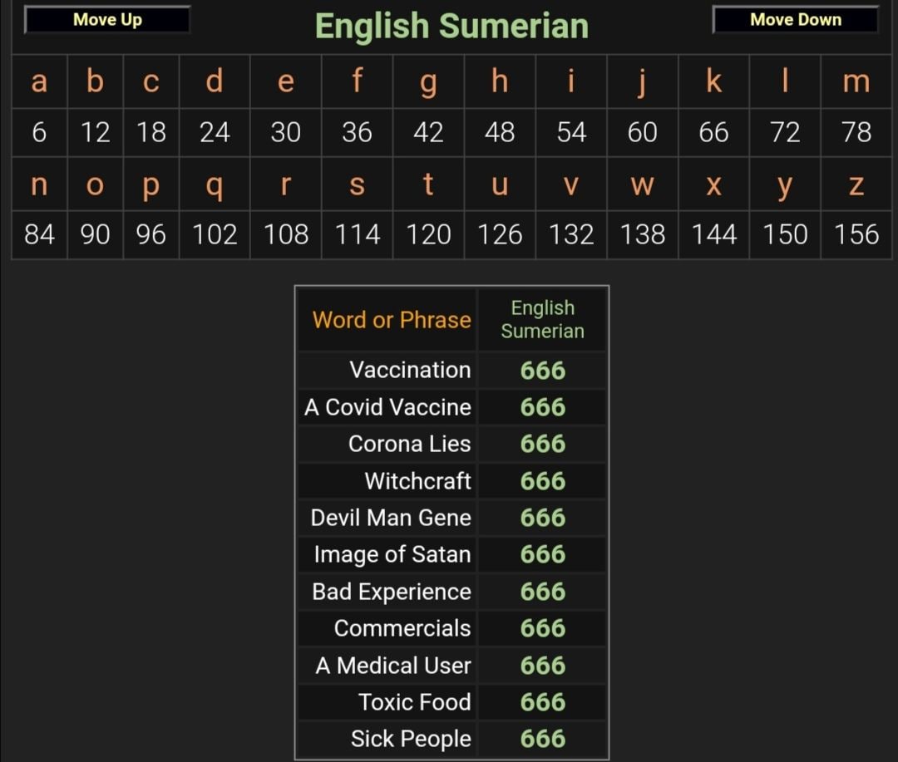Viewport: 898px width, 762px height.
Task: Click the value 54 under i
Action: (x=571, y=132)
